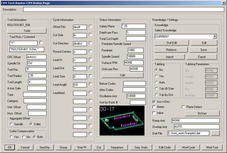Enable the Inline checkbox
The height and width of the screenshot is (153, 227).
coord(154,113)
